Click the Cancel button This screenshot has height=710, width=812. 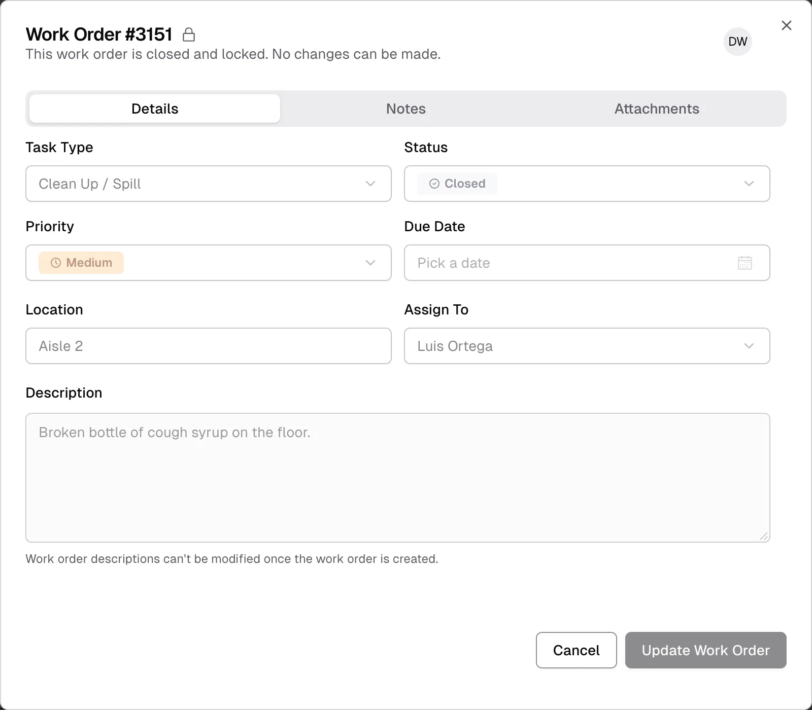tap(577, 650)
